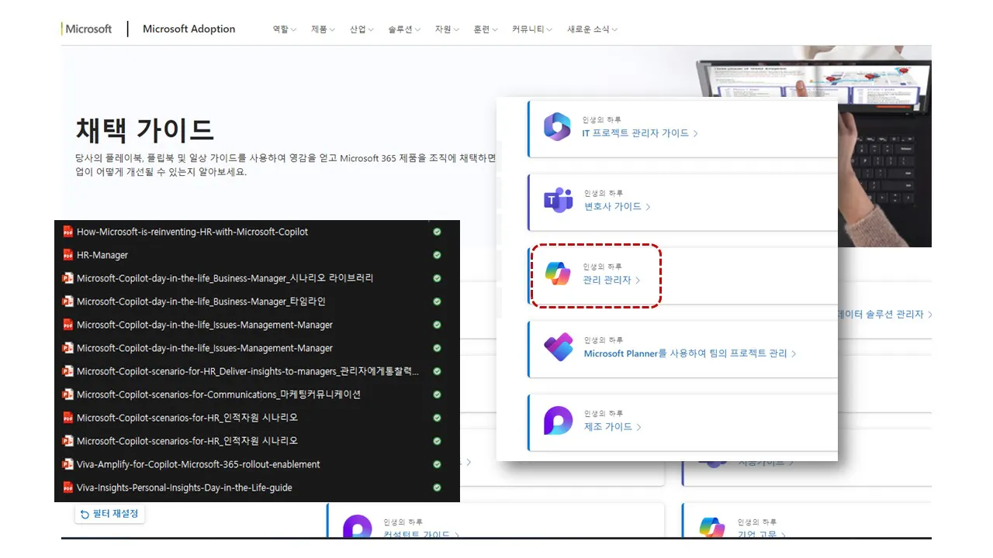Click the PDF icon of Viva-Insights-Personal-Insights guide
Image resolution: width=993 pixels, height=558 pixels.
point(67,487)
